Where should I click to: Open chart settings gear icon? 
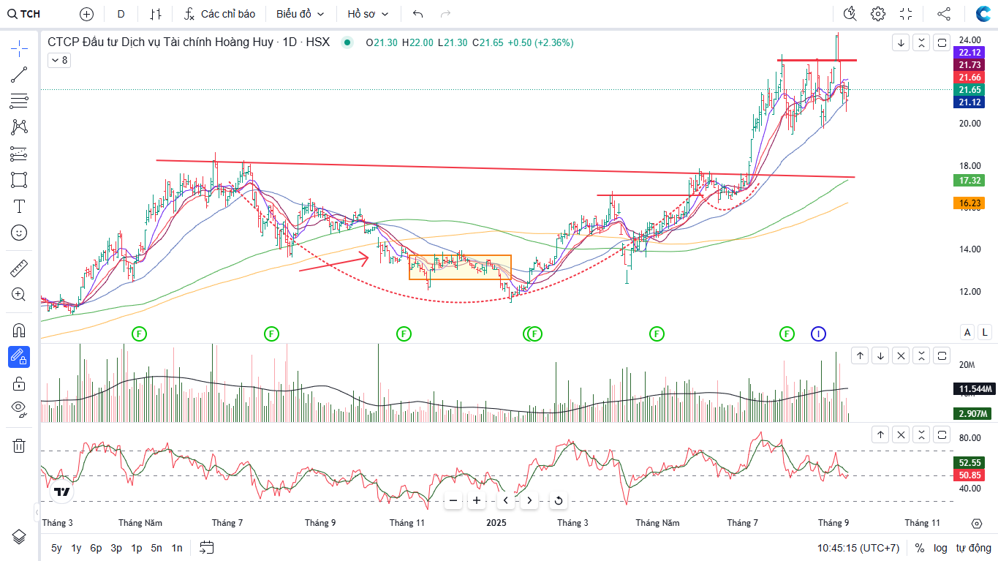point(878,14)
